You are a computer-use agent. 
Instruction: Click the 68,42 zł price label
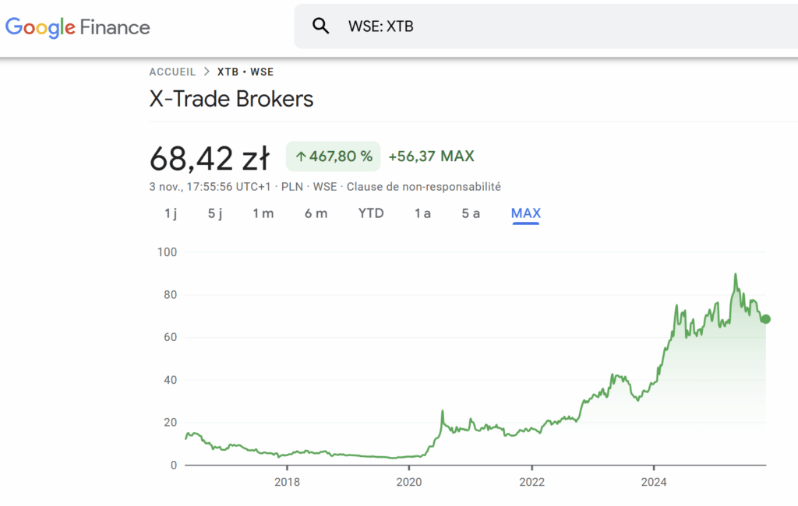(210, 157)
